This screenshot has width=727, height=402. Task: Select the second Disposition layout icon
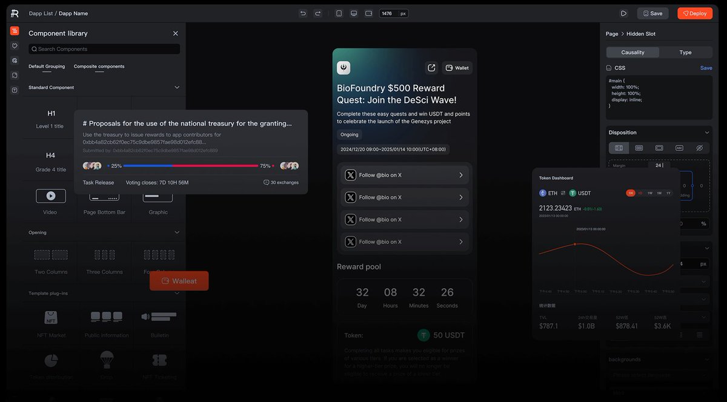coord(639,148)
